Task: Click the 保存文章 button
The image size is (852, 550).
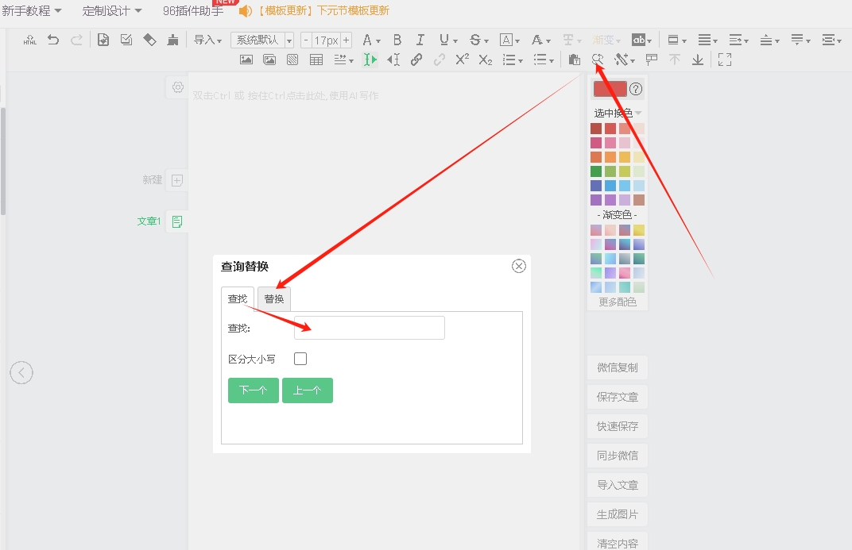Action: 618,397
